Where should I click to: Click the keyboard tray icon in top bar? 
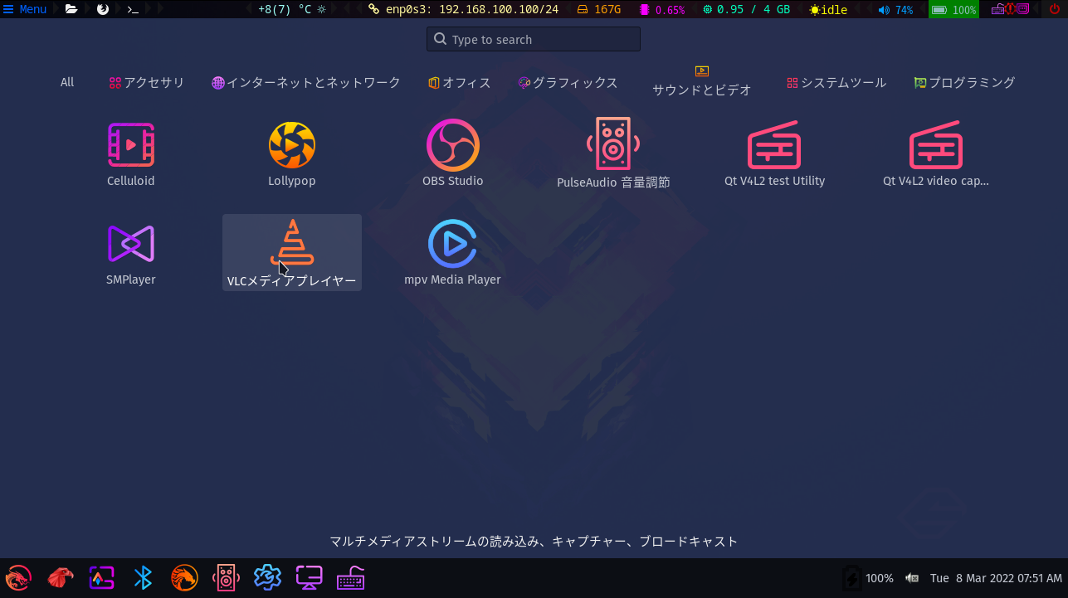(x=997, y=9)
